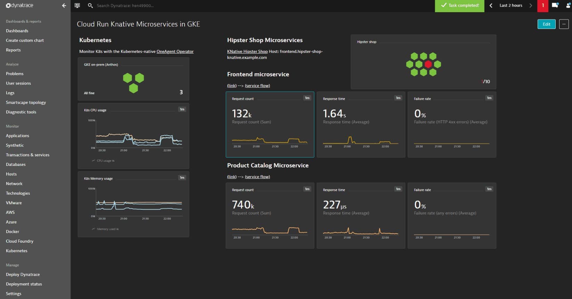This screenshot has height=299, width=572.
Task: Open Deployment status in sidebar
Action: tap(24, 284)
